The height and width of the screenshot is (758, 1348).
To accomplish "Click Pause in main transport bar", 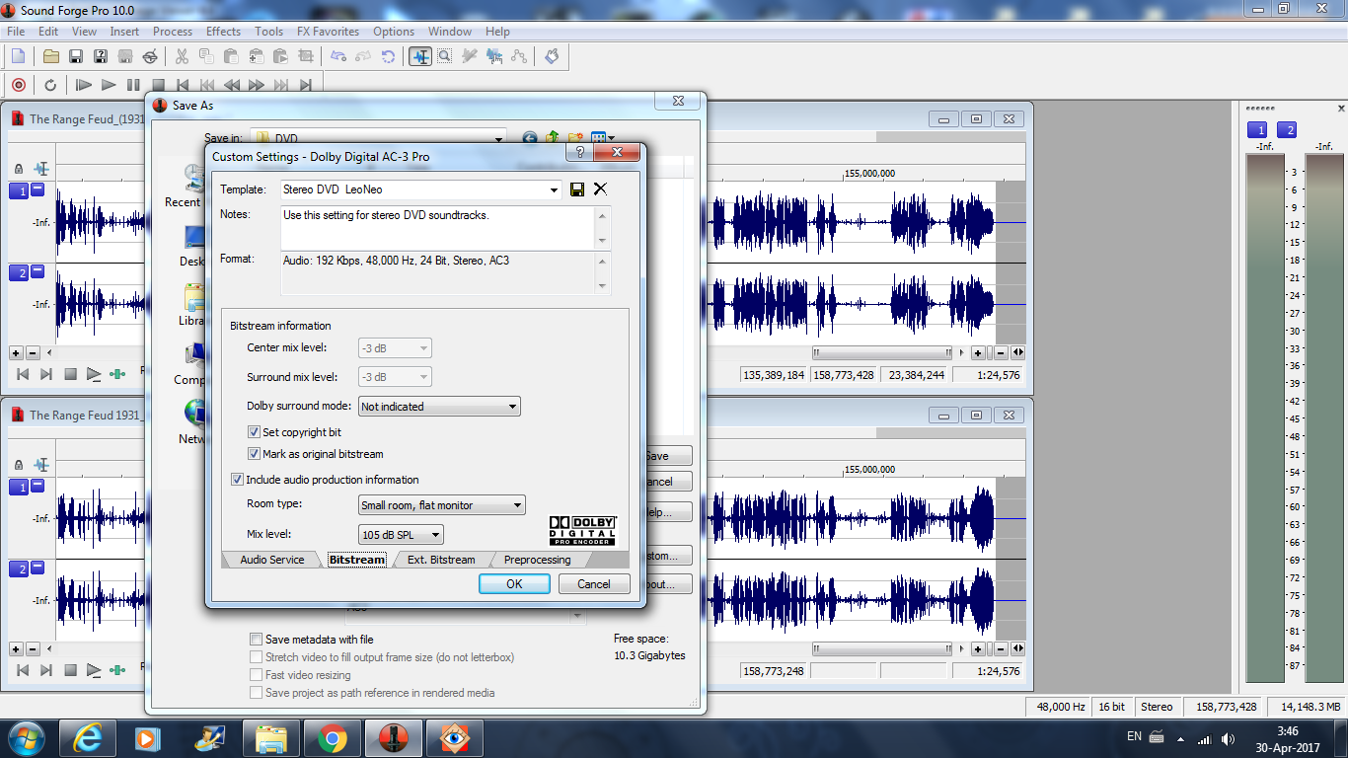I will pos(133,85).
